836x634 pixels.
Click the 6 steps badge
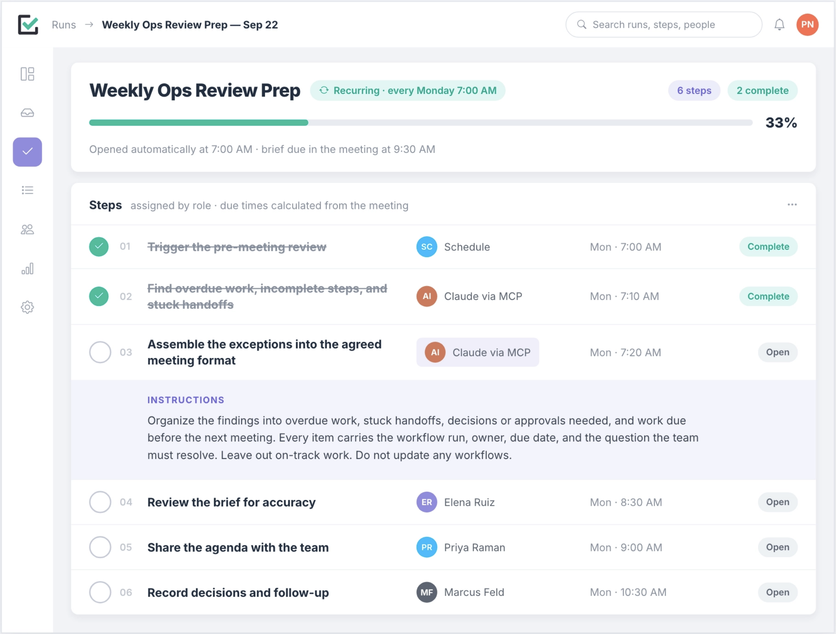694,90
